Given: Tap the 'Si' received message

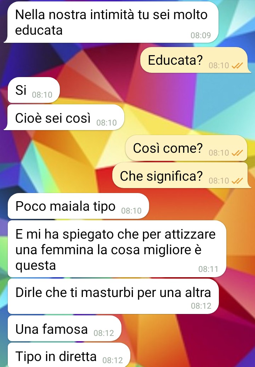Looking at the screenshot, I should pos(34,90).
